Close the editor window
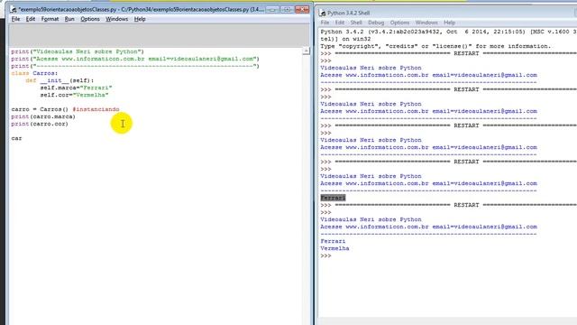Screen dimensions: 577x325 302,9
